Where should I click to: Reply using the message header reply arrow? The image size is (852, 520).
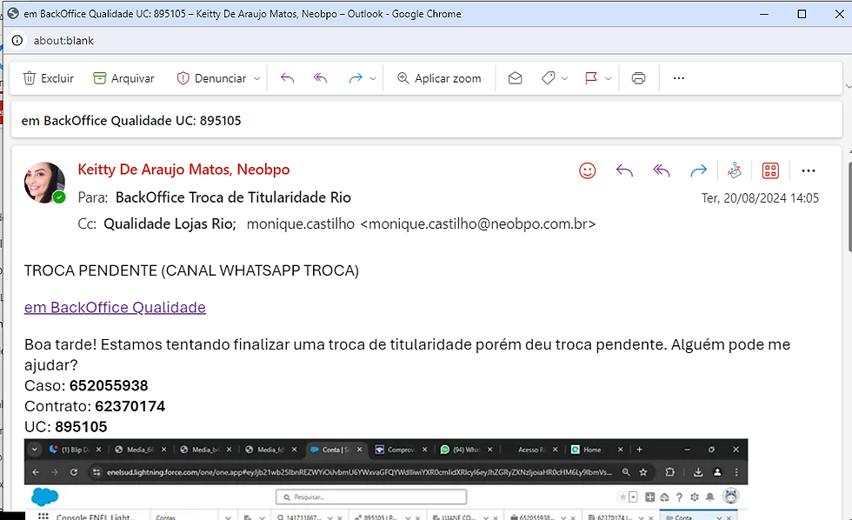pos(624,170)
